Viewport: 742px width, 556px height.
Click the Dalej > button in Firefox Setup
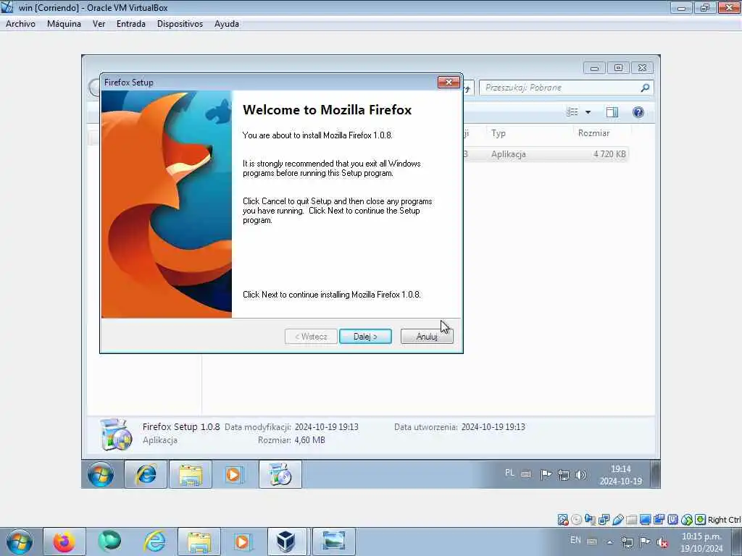tap(365, 337)
